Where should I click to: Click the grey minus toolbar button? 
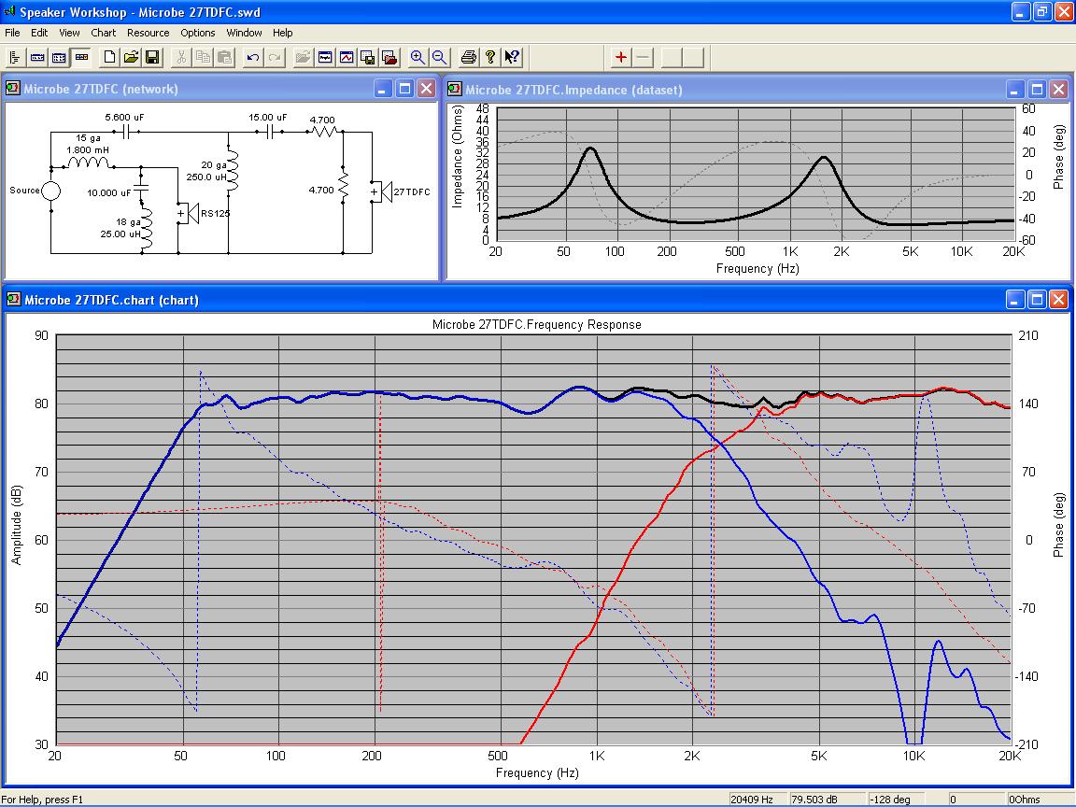[x=643, y=58]
